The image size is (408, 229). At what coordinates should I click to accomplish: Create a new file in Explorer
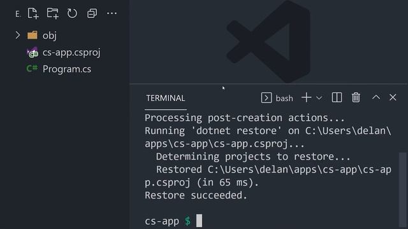click(x=33, y=13)
